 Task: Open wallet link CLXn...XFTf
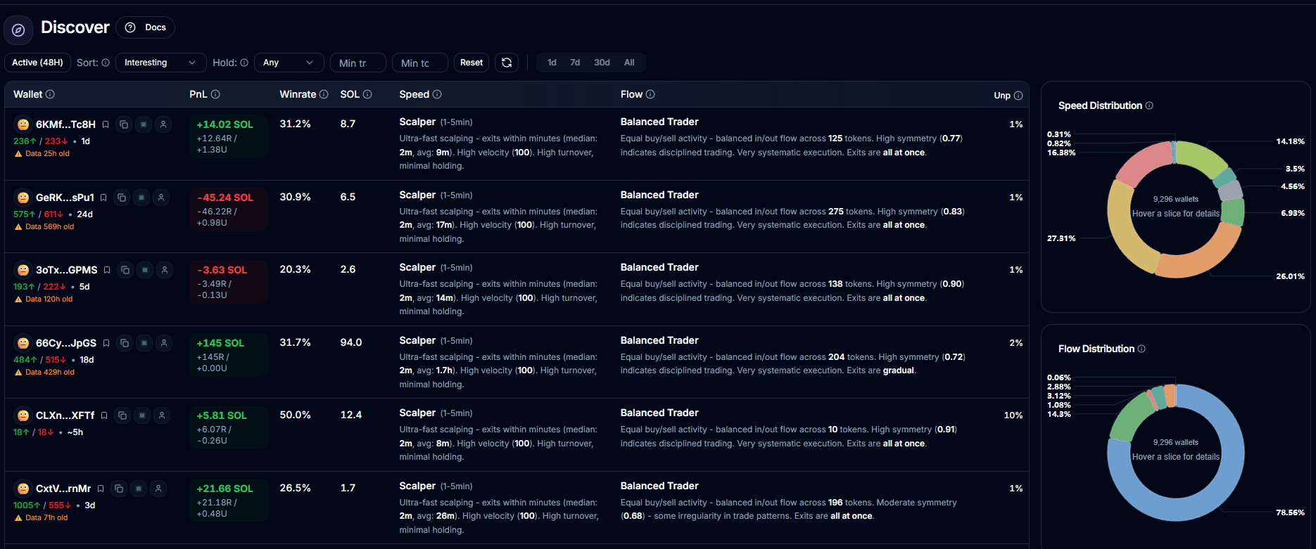pyautogui.click(x=65, y=415)
